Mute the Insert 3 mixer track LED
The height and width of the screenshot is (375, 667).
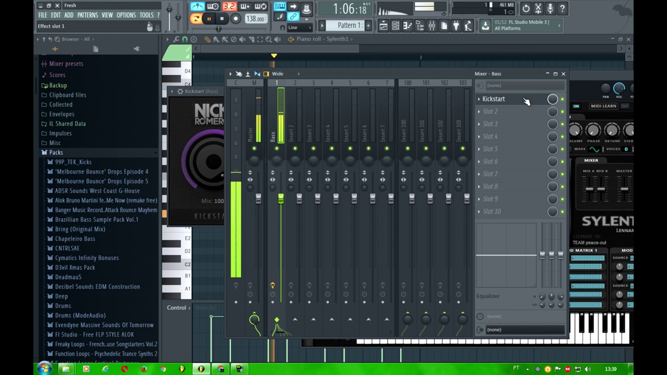(313, 149)
